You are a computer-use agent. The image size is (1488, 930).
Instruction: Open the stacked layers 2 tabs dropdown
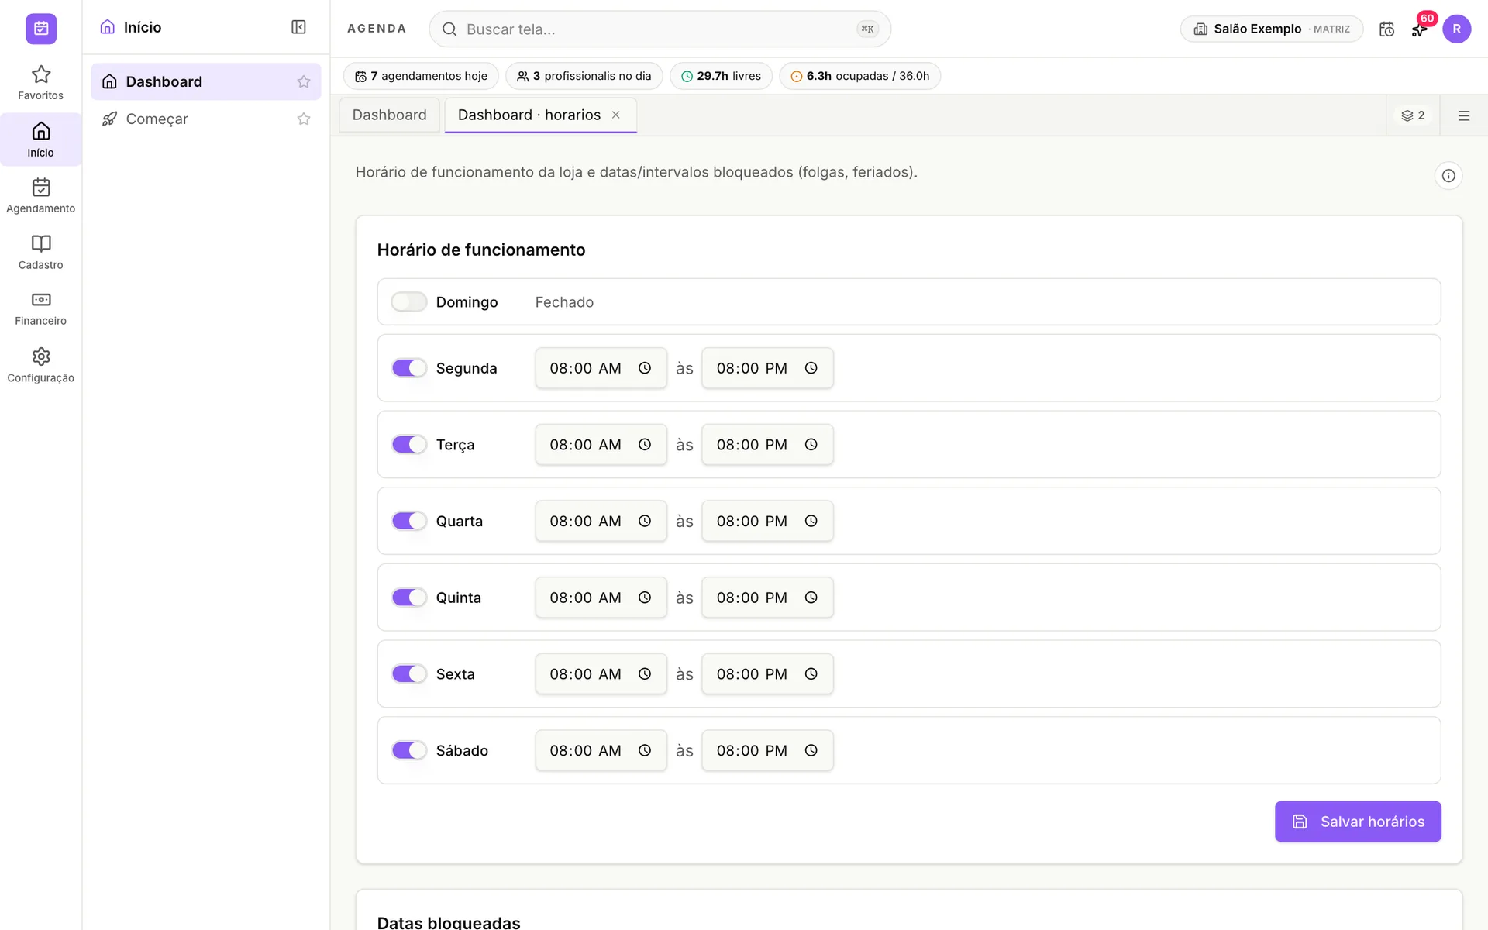pyautogui.click(x=1413, y=115)
